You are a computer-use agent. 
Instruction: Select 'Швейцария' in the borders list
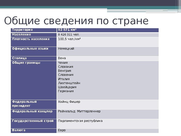(67, 87)
